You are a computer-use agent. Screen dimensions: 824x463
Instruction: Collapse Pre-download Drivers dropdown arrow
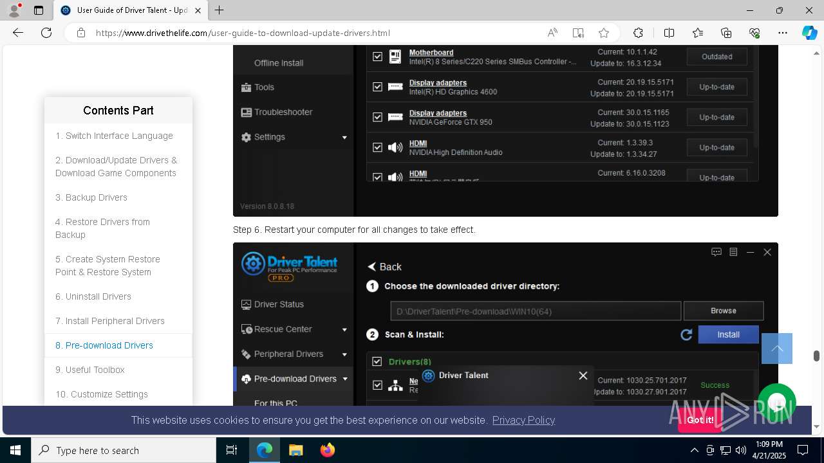345,379
